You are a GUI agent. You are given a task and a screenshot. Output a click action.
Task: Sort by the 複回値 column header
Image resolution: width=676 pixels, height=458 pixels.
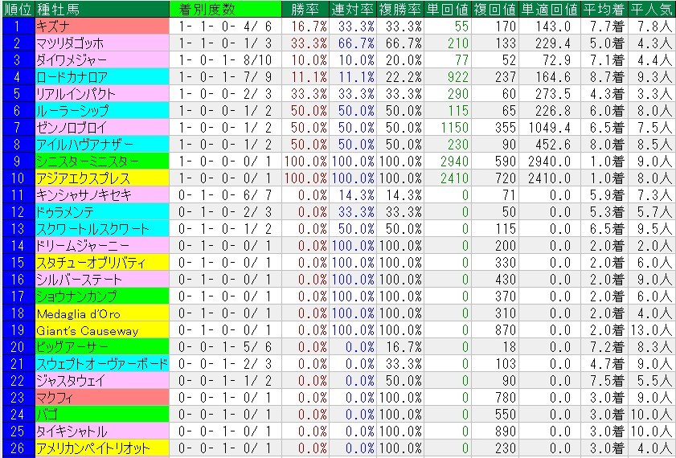click(495, 9)
